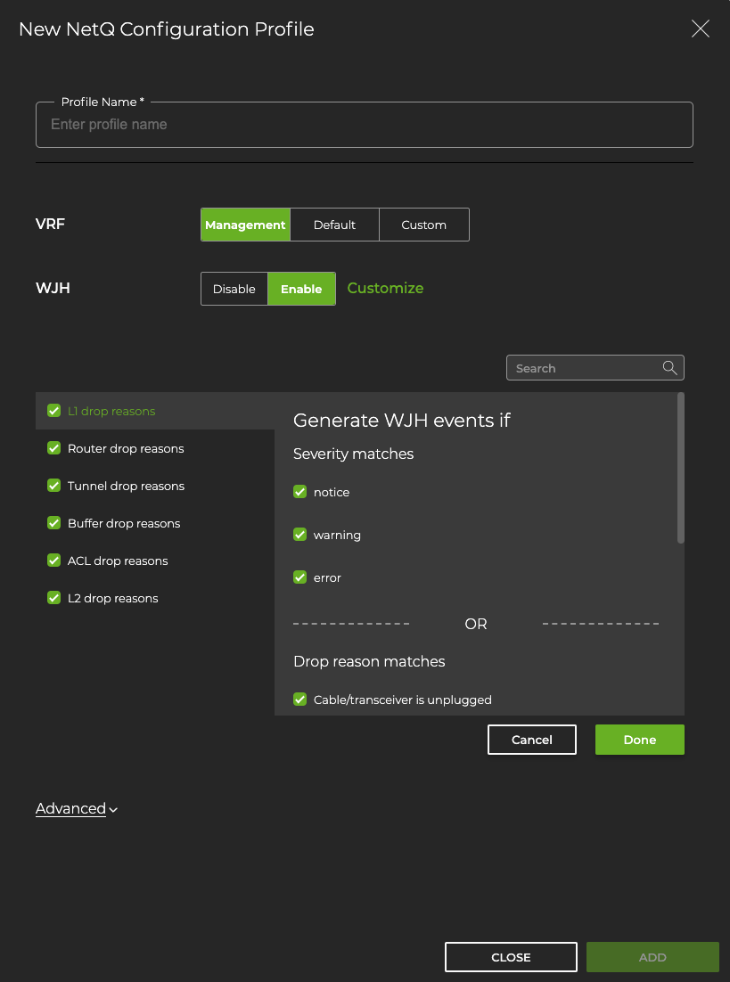Open the Customize WJH settings
The width and height of the screenshot is (730, 982).
pos(385,289)
